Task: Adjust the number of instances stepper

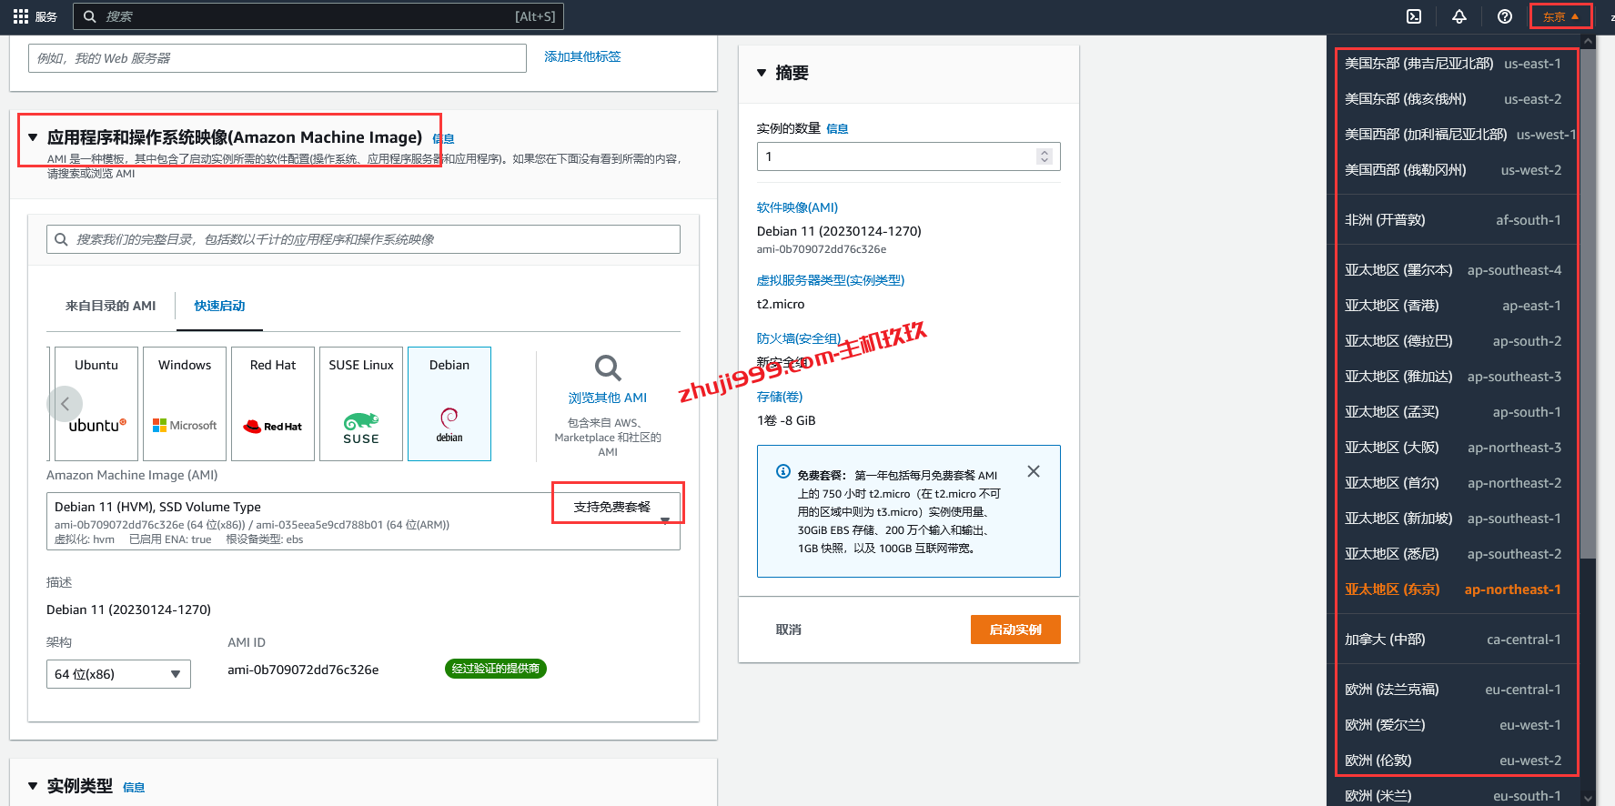Action: tap(1045, 156)
